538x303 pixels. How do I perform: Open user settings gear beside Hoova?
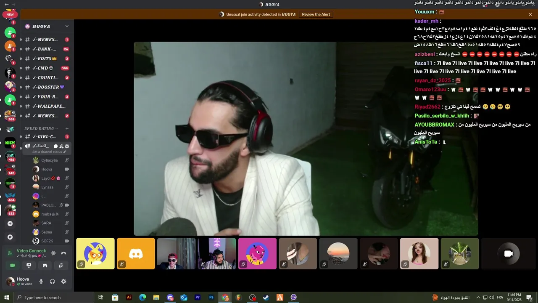point(63,282)
